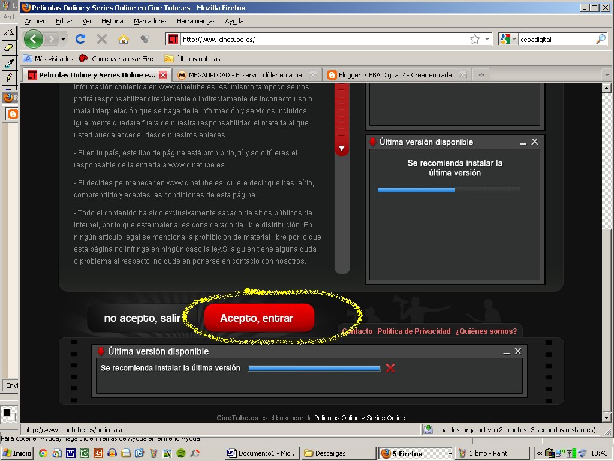Image resolution: width=614 pixels, height=461 pixels.
Task: Click page scrollbar up arrow
Action: [607, 89]
